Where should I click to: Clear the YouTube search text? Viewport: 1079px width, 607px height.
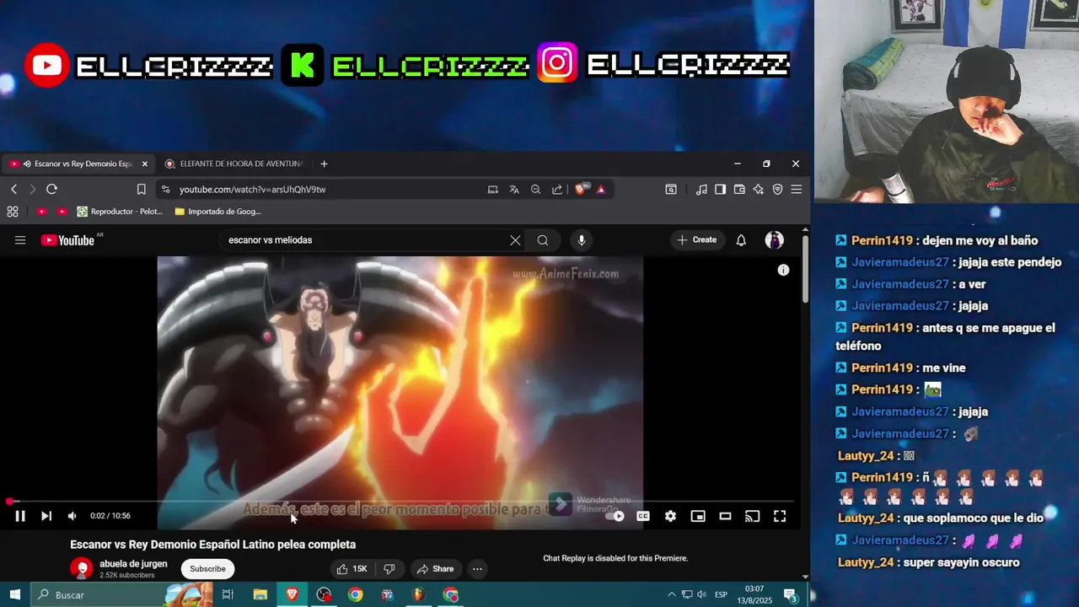515,240
